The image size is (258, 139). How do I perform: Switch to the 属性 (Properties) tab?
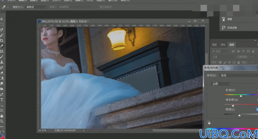[x=223, y=45]
